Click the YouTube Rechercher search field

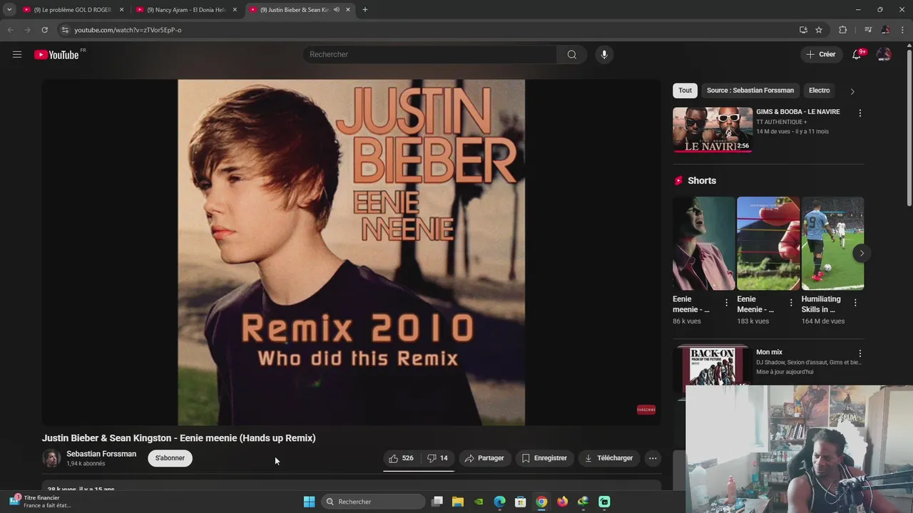point(430,54)
